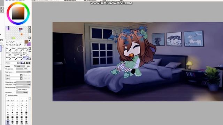Viewport: 223px width, 125px height.
Task: Choose the Crayon brush tool
Action: [x=20, y=58]
